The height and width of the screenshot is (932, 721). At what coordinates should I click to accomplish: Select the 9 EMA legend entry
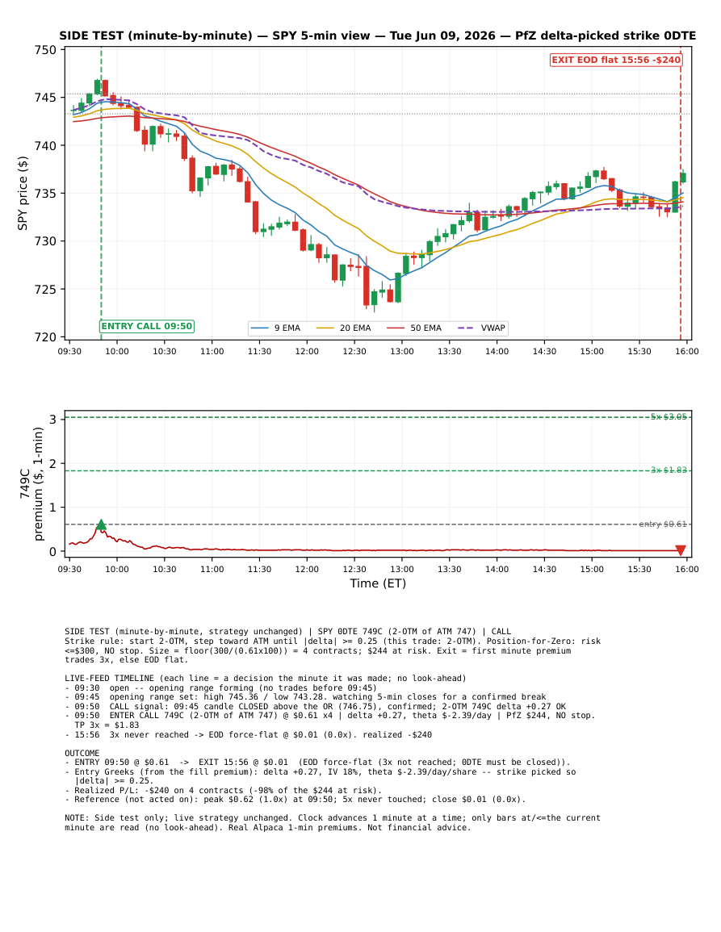click(275, 328)
